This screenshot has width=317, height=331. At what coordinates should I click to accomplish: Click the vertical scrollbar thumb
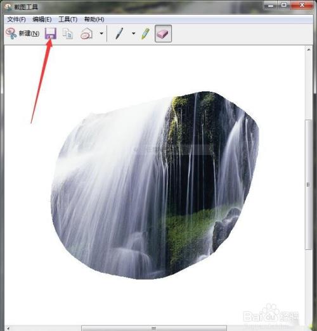(309, 185)
